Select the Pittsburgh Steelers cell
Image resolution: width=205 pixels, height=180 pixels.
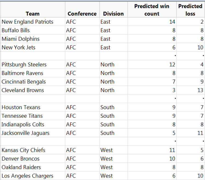tap(24, 64)
